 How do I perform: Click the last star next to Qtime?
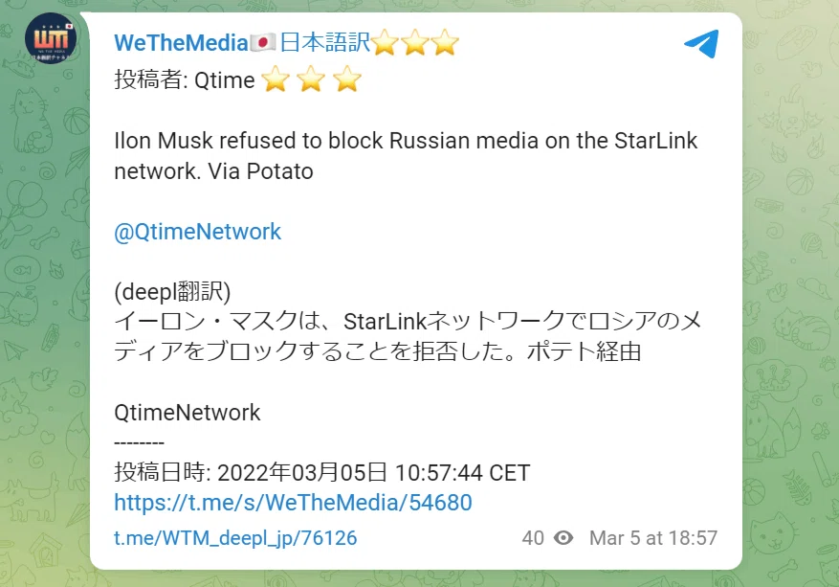pos(347,79)
